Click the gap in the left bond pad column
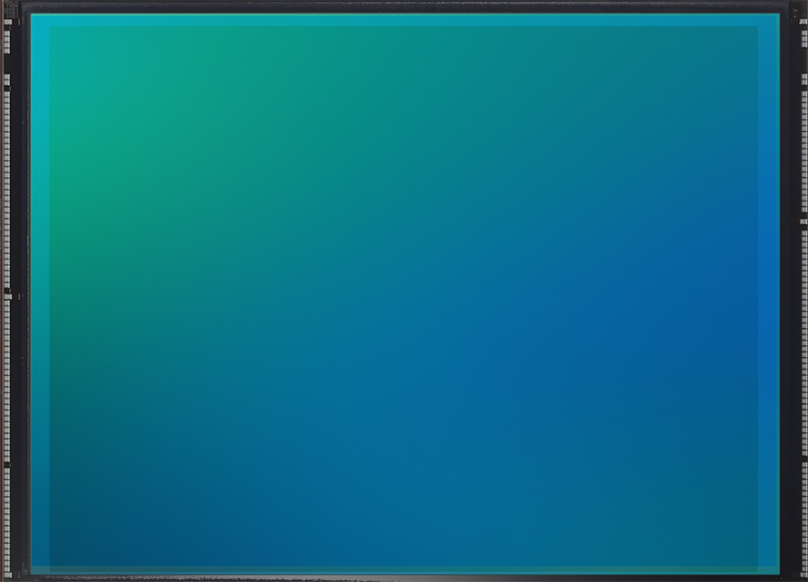 click(9, 294)
